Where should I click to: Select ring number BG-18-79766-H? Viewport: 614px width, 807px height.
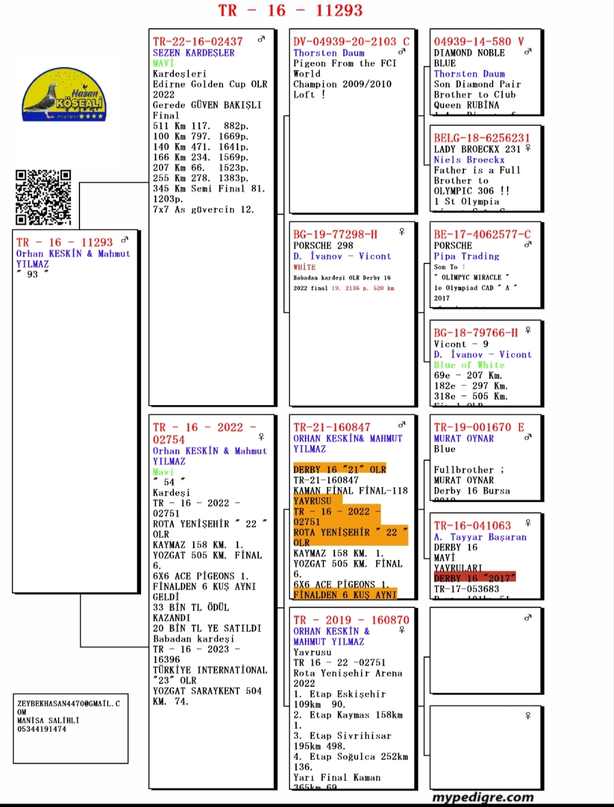pos(476,333)
